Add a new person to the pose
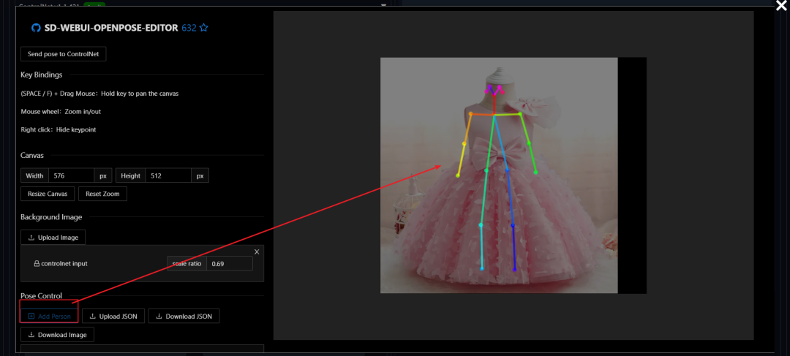The height and width of the screenshot is (356, 790). (x=49, y=317)
